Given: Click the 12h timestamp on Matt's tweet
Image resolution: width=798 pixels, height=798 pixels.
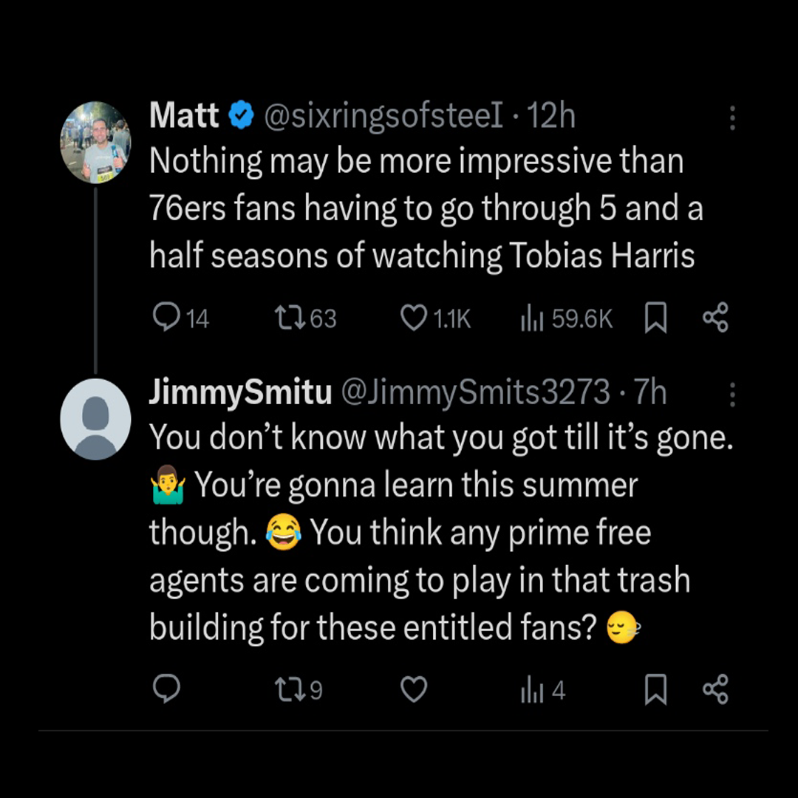Looking at the screenshot, I should pos(550,117).
